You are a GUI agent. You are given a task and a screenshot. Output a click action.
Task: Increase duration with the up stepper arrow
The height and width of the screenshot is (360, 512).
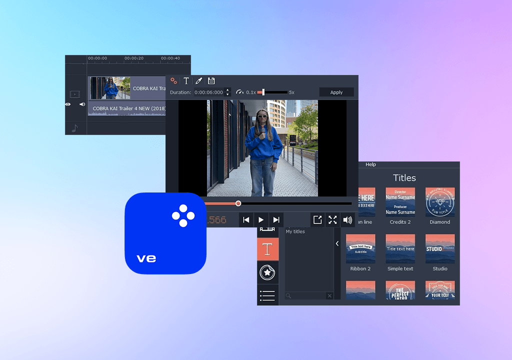click(x=228, y=90)
